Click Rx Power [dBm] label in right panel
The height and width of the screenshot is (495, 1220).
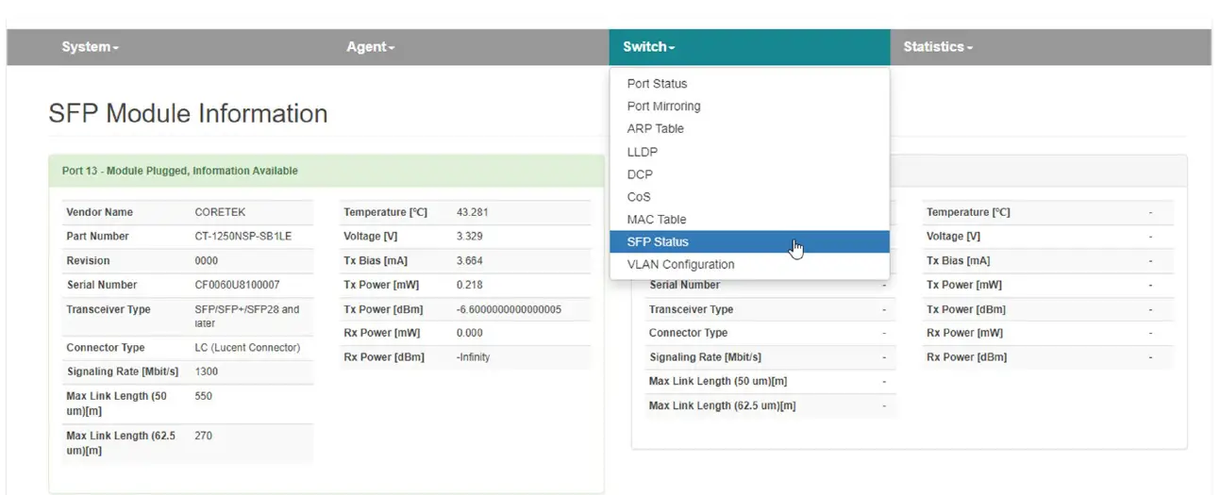(966, 357)
